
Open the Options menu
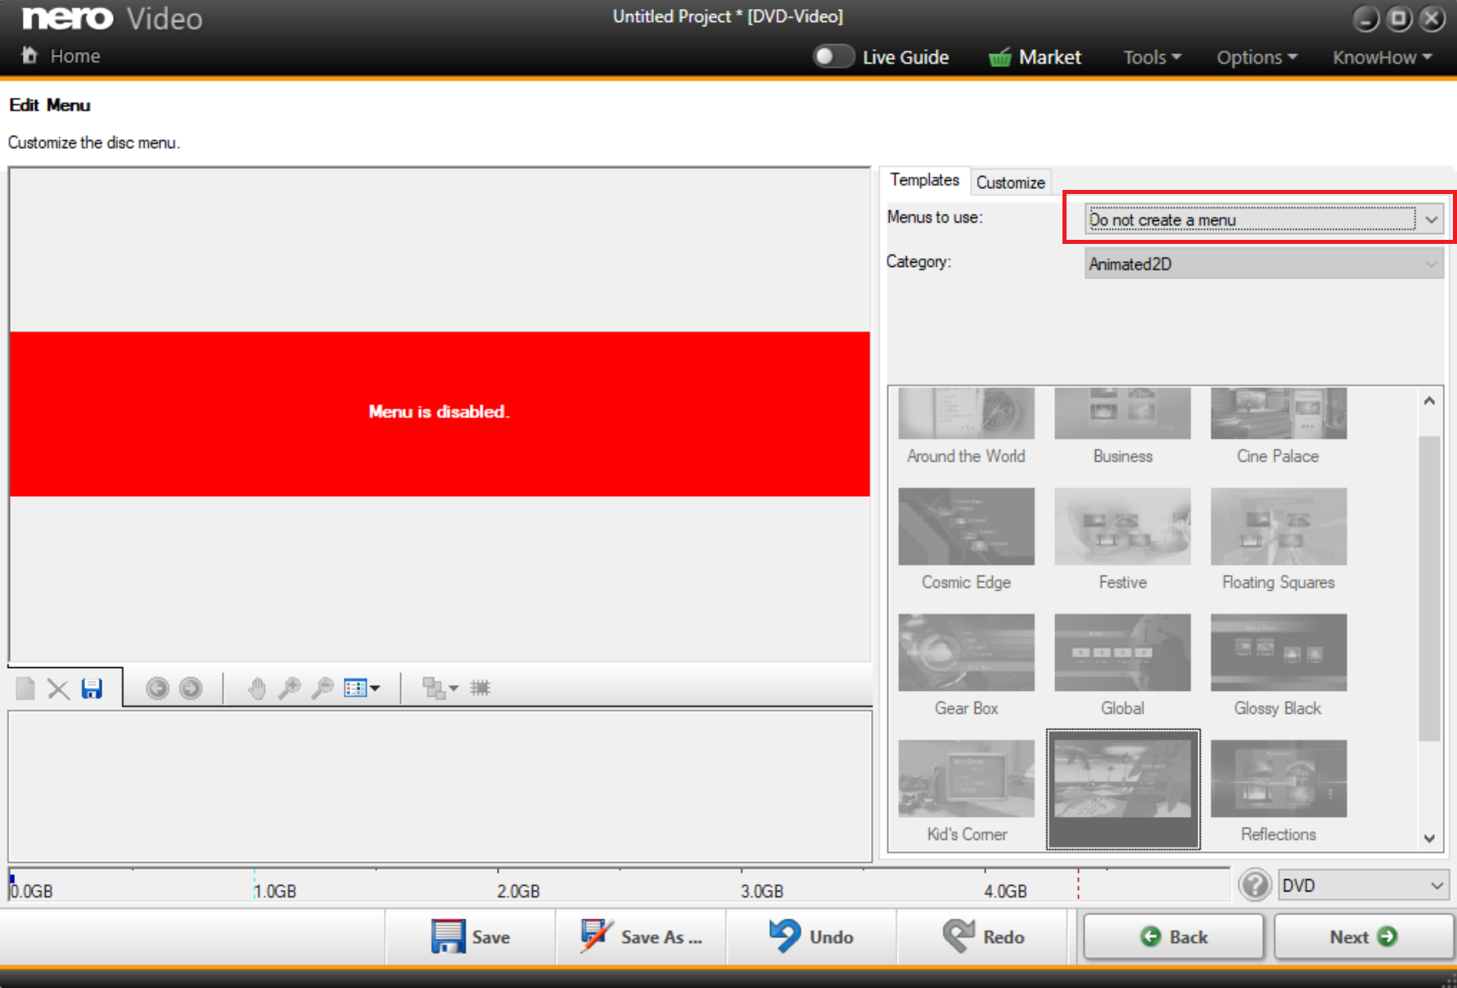coord(1256,57)
